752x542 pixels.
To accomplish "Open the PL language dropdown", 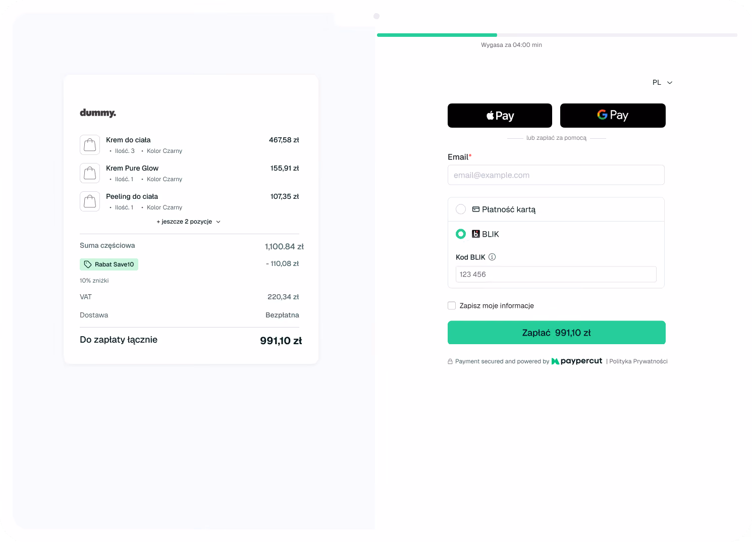I will [x=663, y=82].
